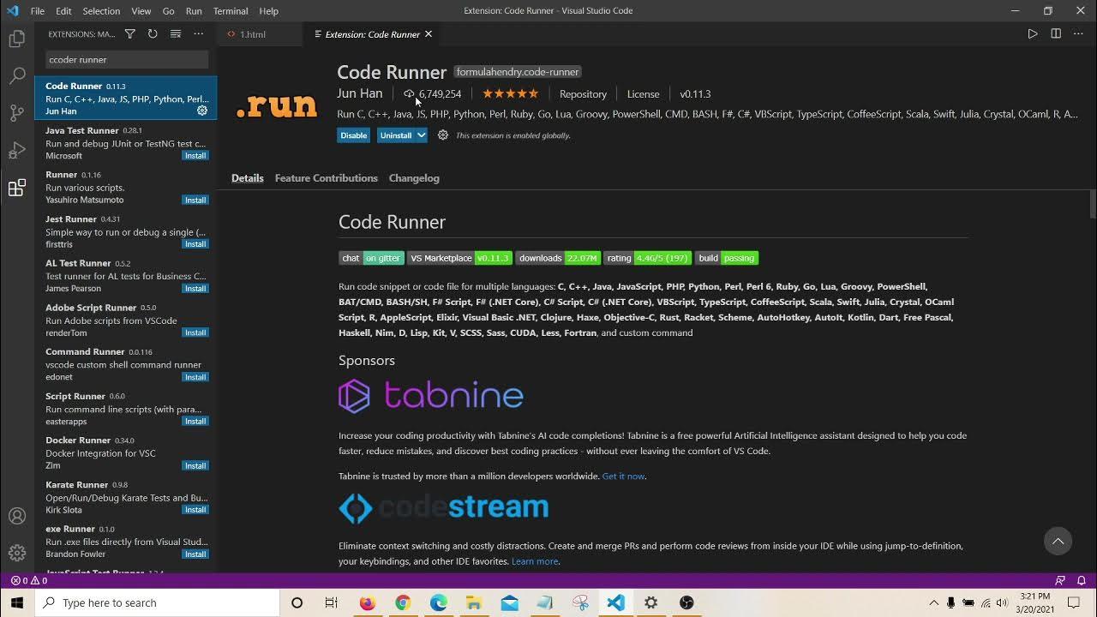Open the Source Control view

click(x=16, y=113)
